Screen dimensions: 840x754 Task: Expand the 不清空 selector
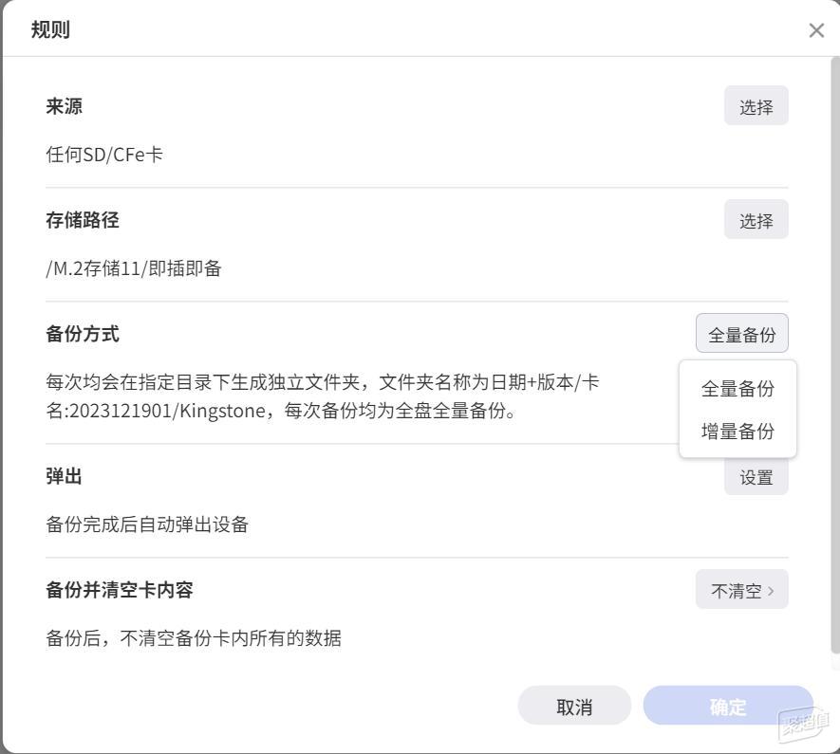[742, 590]
